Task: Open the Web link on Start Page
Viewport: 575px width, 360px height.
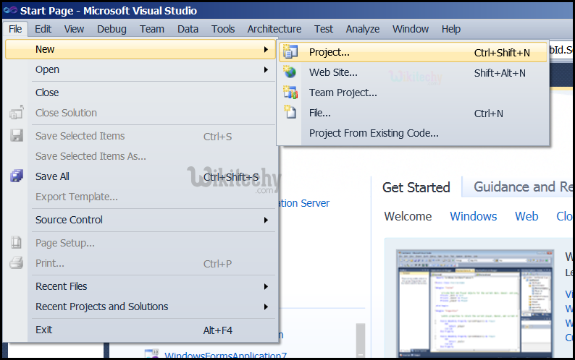Action: coord(526,216)
